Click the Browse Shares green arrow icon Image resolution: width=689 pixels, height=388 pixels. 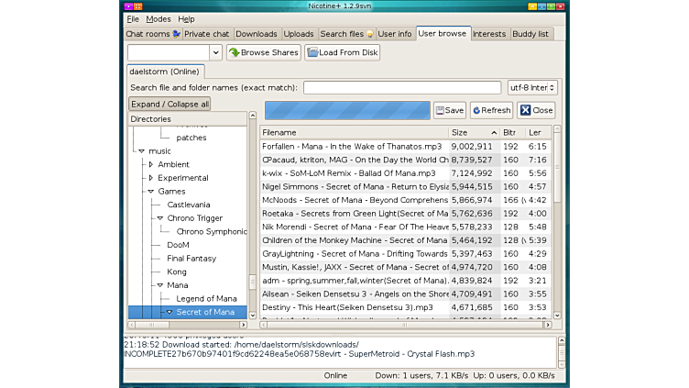coord(235,53)
